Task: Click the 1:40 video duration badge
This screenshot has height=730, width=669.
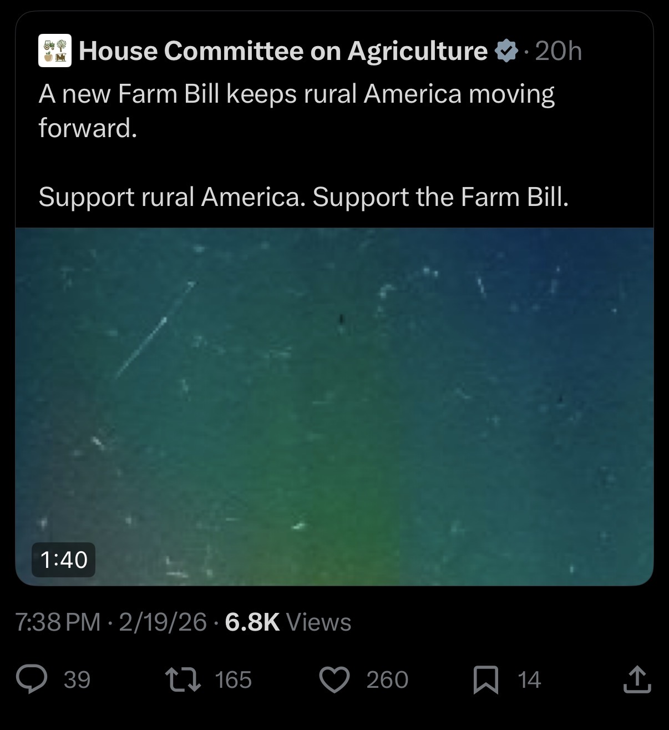Action: 64,560
